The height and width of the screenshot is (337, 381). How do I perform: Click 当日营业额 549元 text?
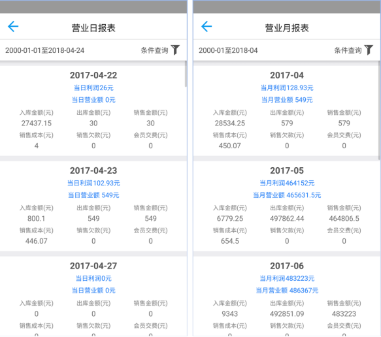[x=93, y=195]
